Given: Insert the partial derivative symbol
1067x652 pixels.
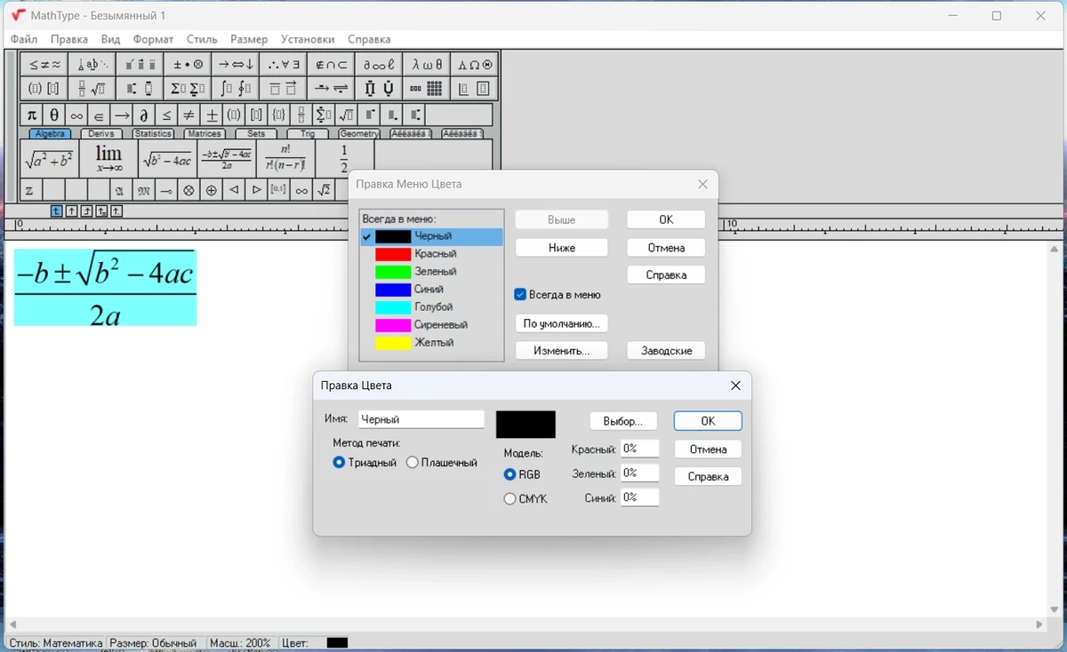Looking at the screenshot, I should [x=143, y=115].
